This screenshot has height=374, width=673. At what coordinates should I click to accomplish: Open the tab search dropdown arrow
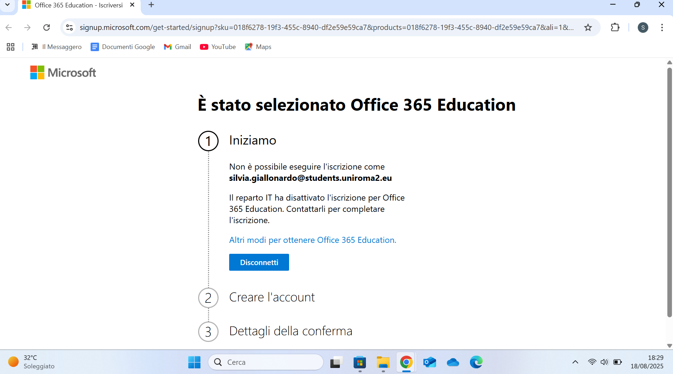(x=7, y=5)
